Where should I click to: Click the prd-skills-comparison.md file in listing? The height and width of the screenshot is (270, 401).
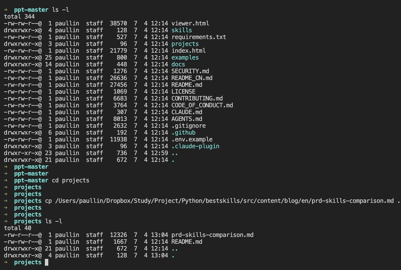[212, 235]
